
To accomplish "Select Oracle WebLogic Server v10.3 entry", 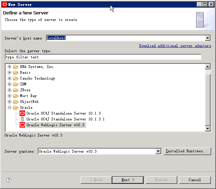I will [x=56, y=125].
